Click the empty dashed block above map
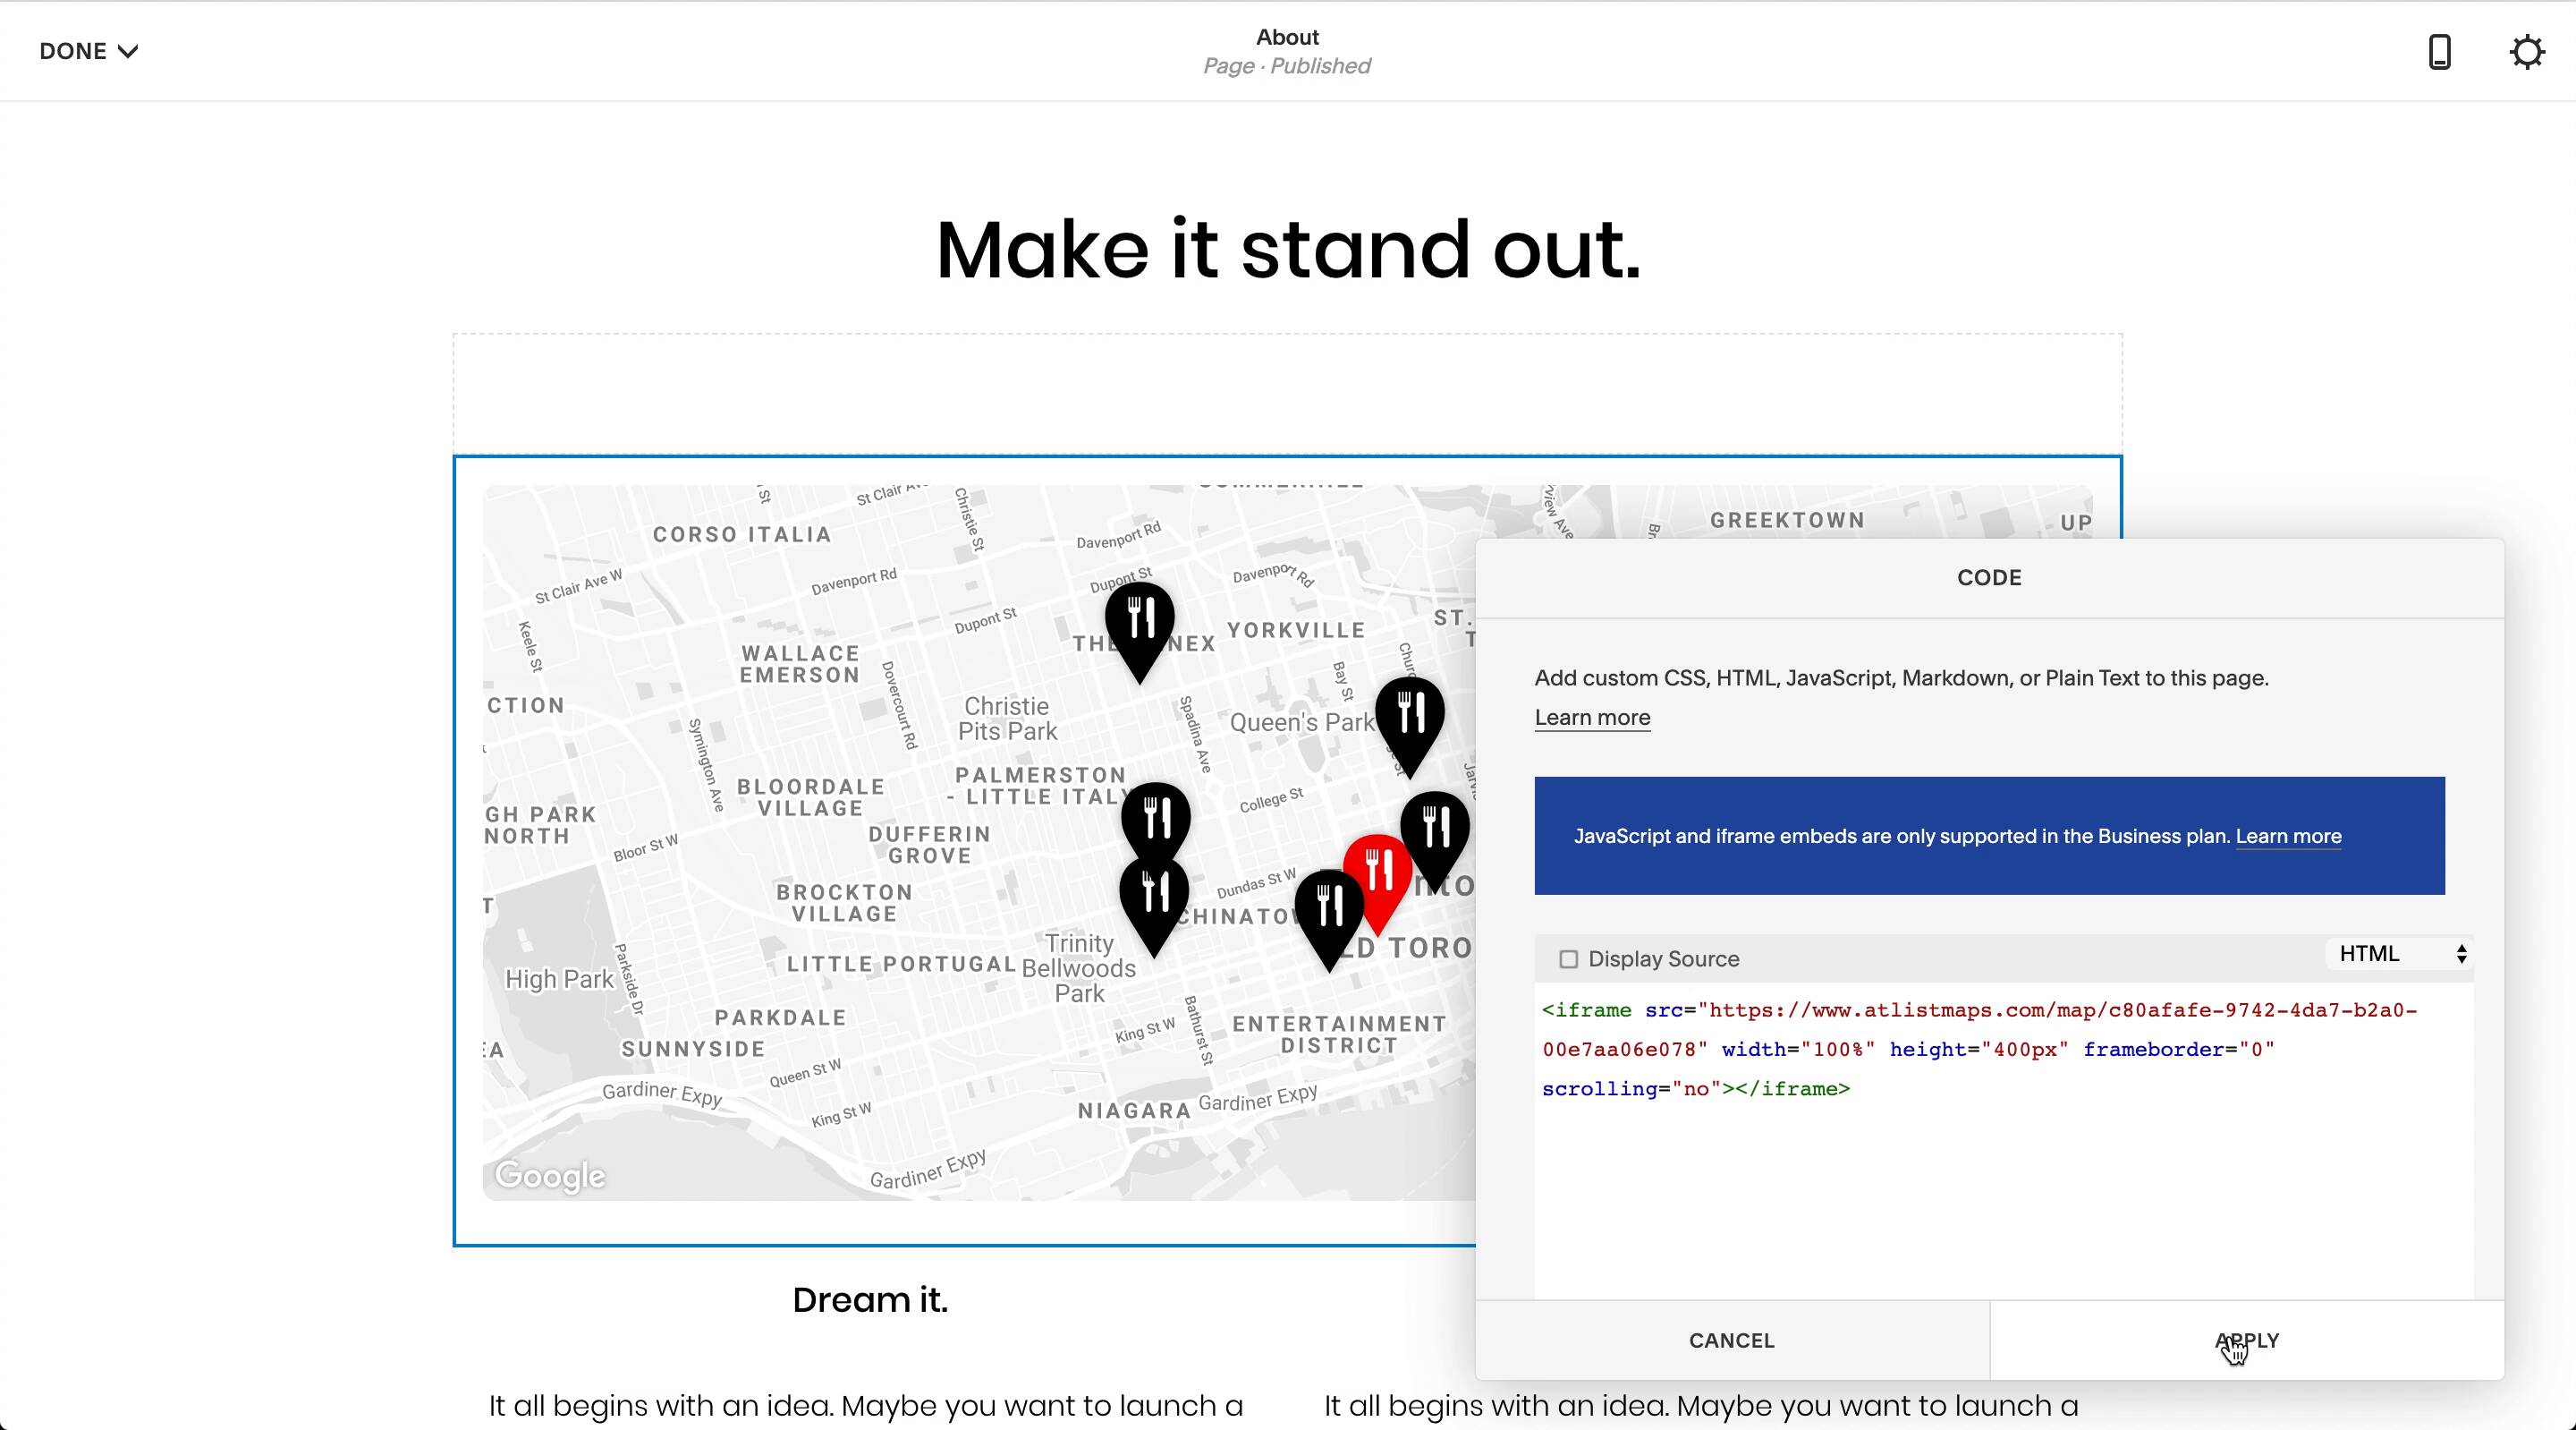The image size is (2576, 1430). click(x=1287, y=395)
